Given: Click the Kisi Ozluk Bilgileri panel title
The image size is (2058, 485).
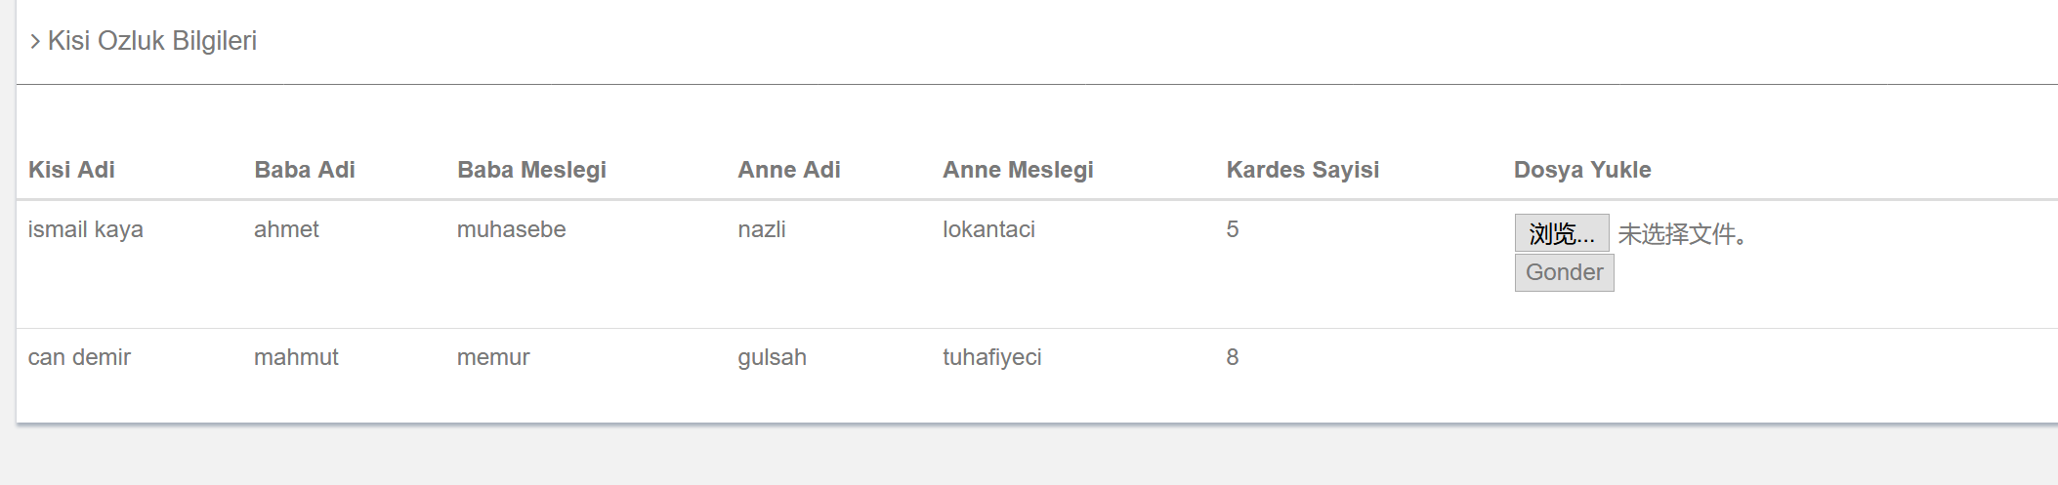Looking at the screenshot, I should 152,41.
